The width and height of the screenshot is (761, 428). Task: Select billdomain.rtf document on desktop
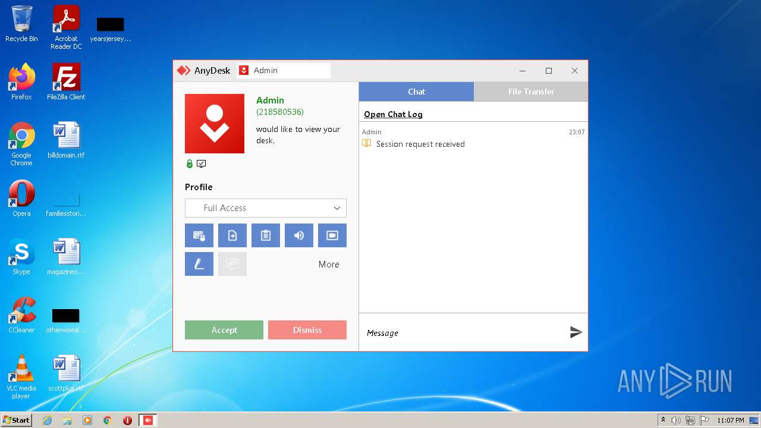(66, 140)
